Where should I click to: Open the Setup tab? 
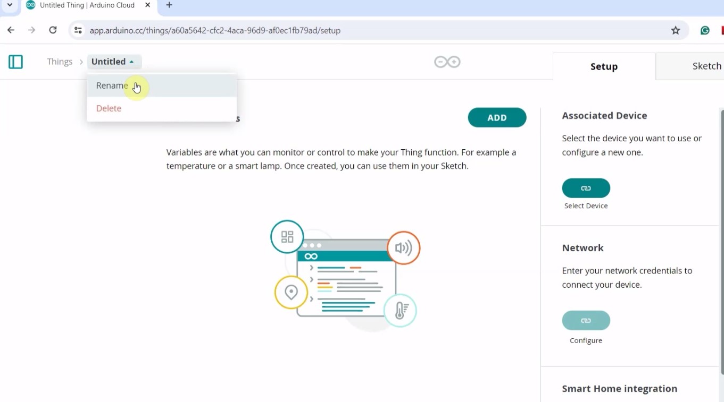click(604, 66)
